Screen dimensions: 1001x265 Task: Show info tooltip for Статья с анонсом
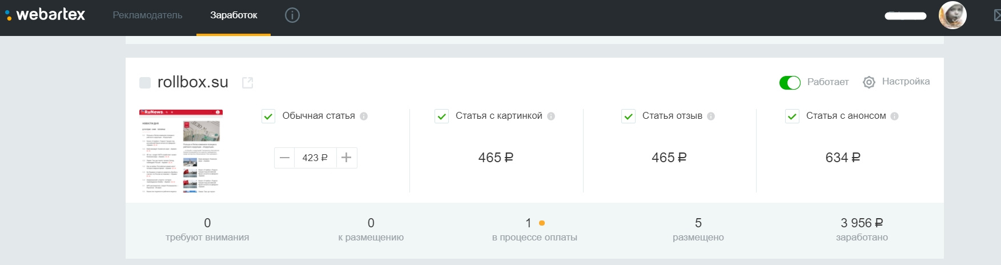point(895,116)
